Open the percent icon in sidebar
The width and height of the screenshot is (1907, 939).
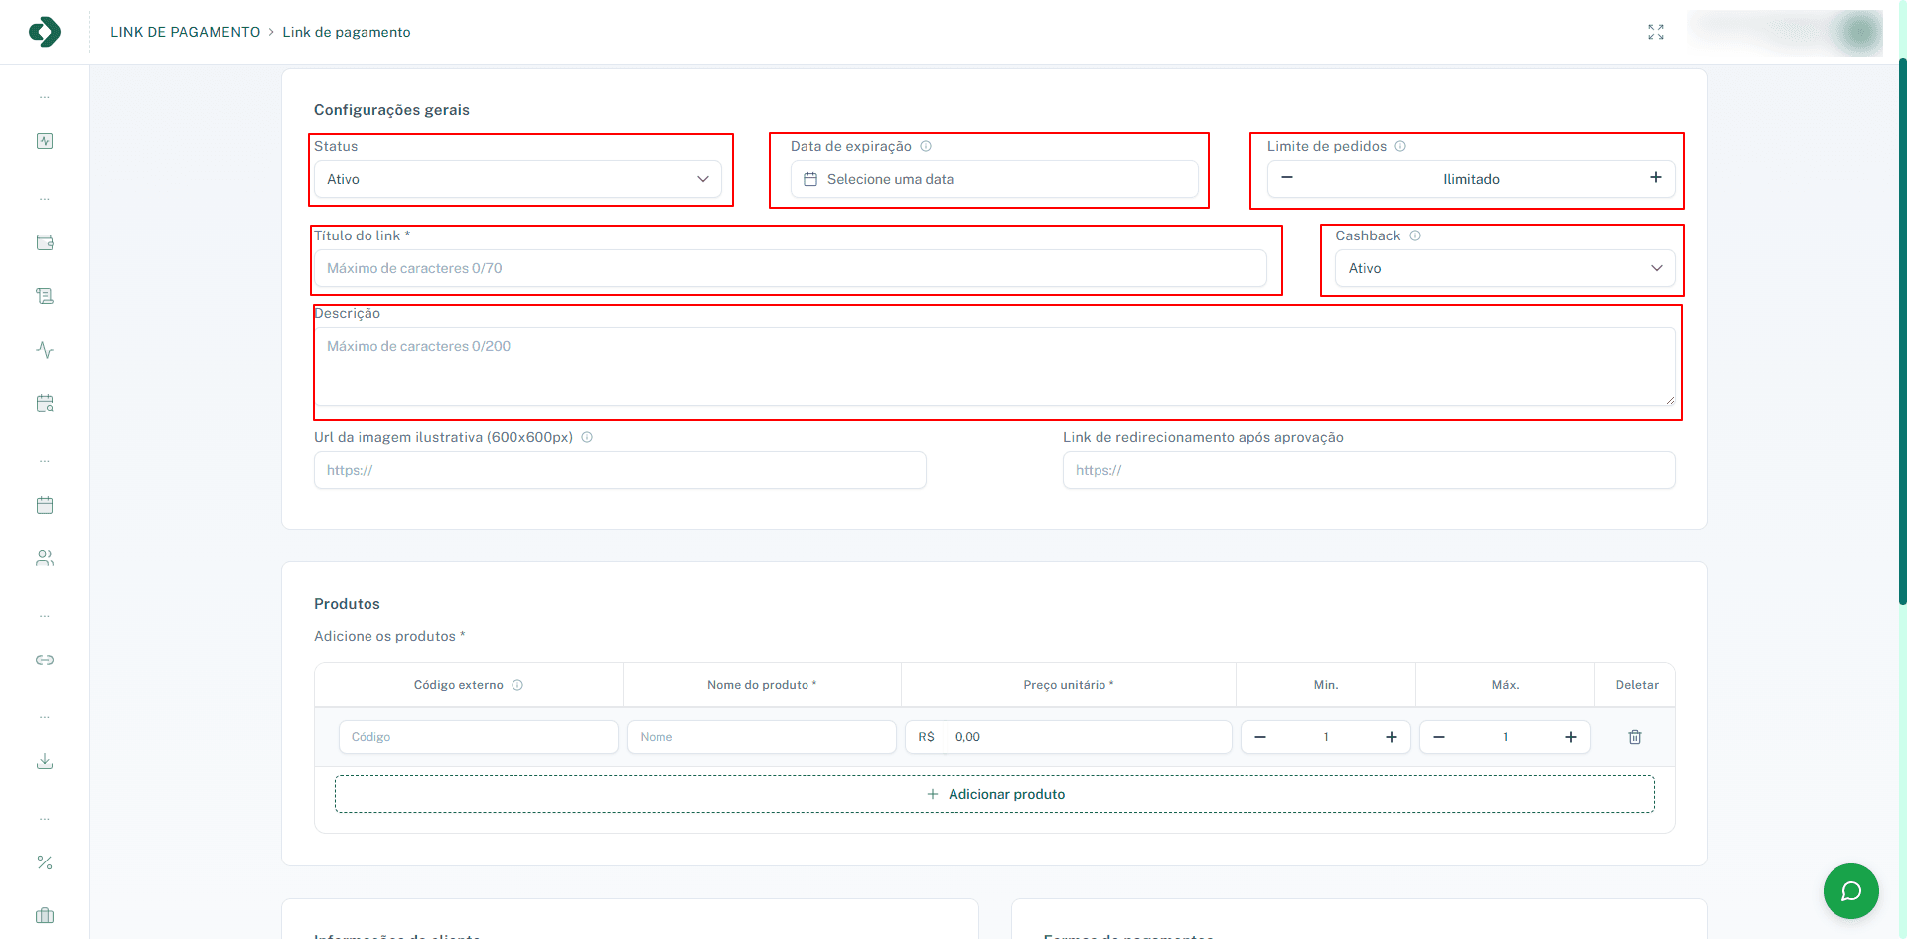pyautogui.click(x=45, y=862)
